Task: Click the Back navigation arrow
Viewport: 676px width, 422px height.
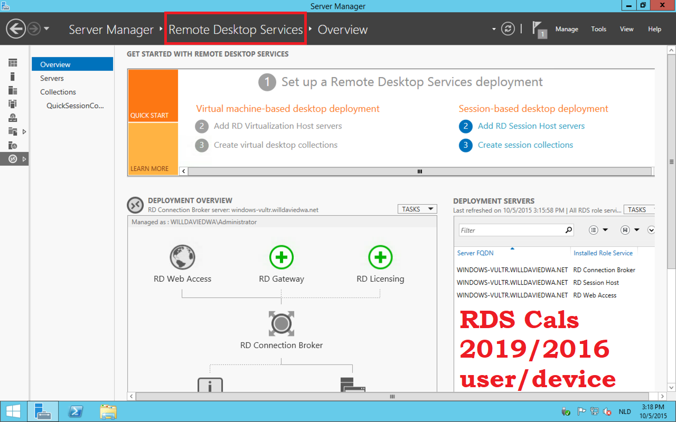Action: tap(16, 28)
